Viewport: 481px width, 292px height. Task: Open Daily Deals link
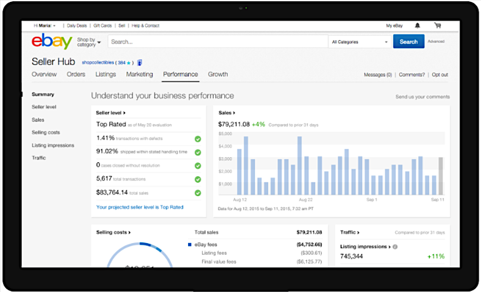tap(77, 26)
